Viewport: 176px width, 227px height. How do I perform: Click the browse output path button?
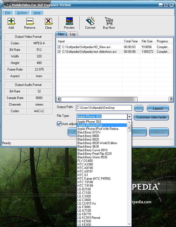tap(139, 108)
